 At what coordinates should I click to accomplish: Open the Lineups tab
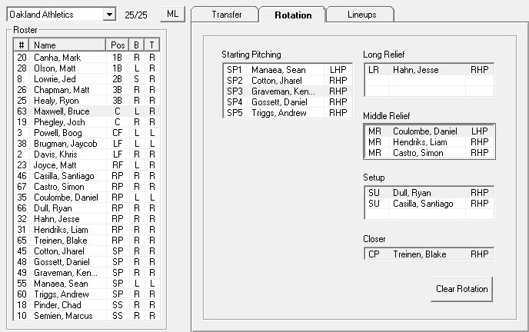(361, 15)
